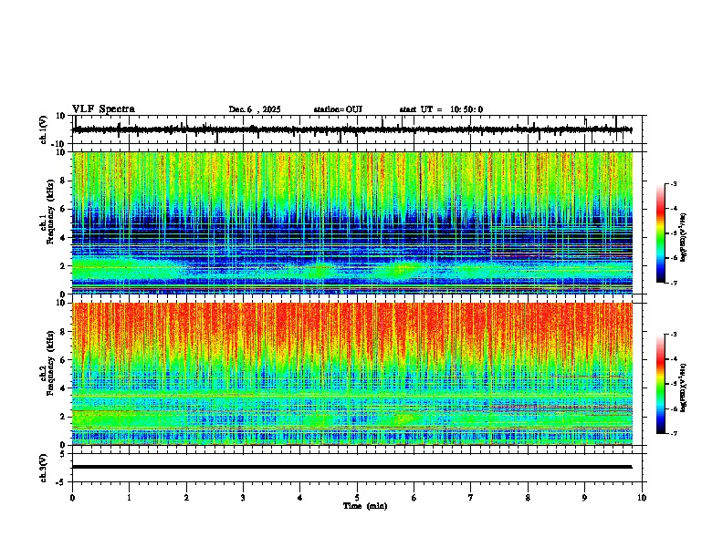Viewport: 723px width, 558px height.
Task: Click the '-3' label on ch.1 color bar
Action: pos(674,184)
